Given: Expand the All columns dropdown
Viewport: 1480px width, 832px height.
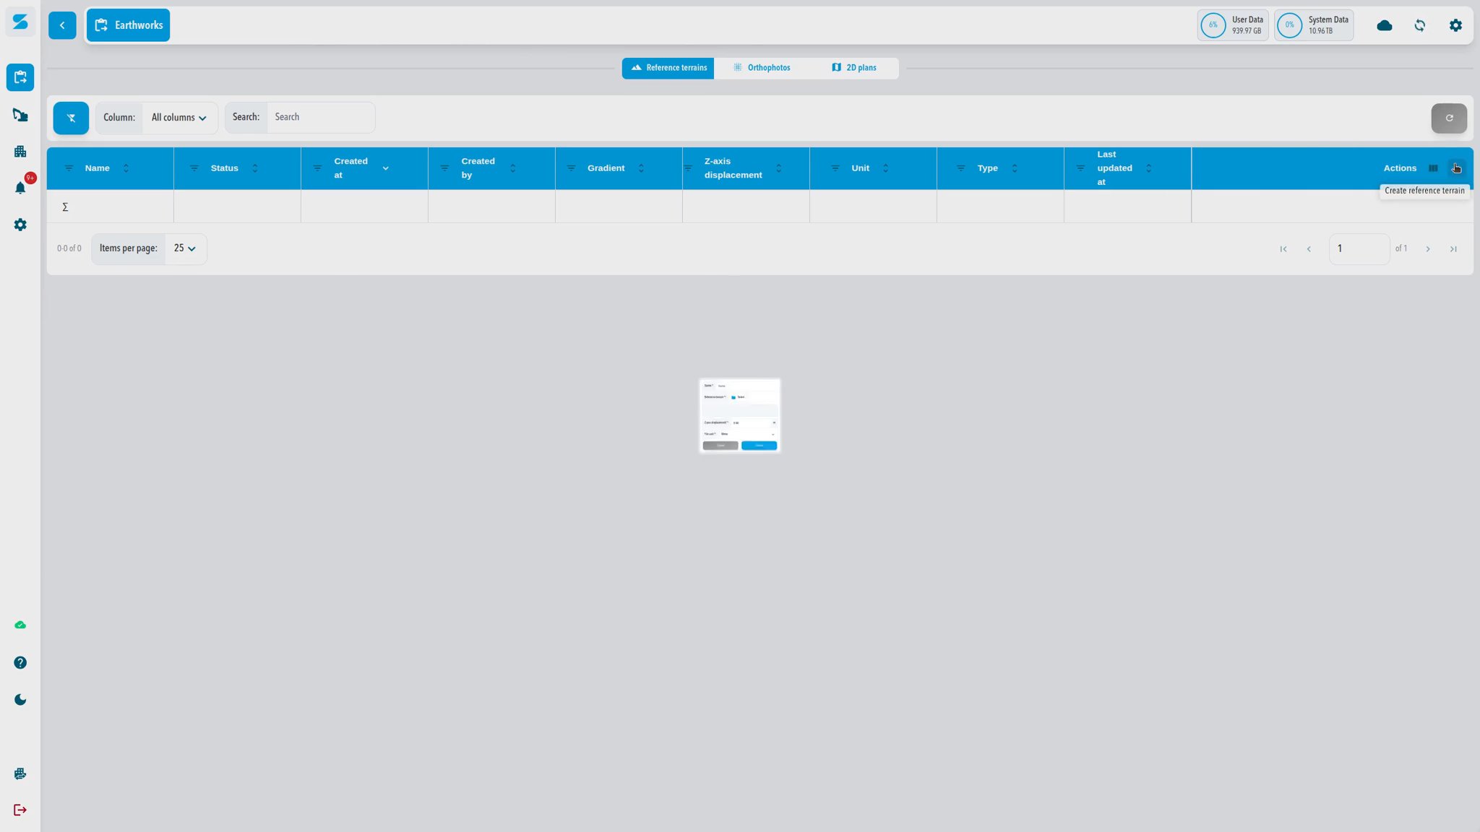Looking at the screenshot, I should 179,118.
